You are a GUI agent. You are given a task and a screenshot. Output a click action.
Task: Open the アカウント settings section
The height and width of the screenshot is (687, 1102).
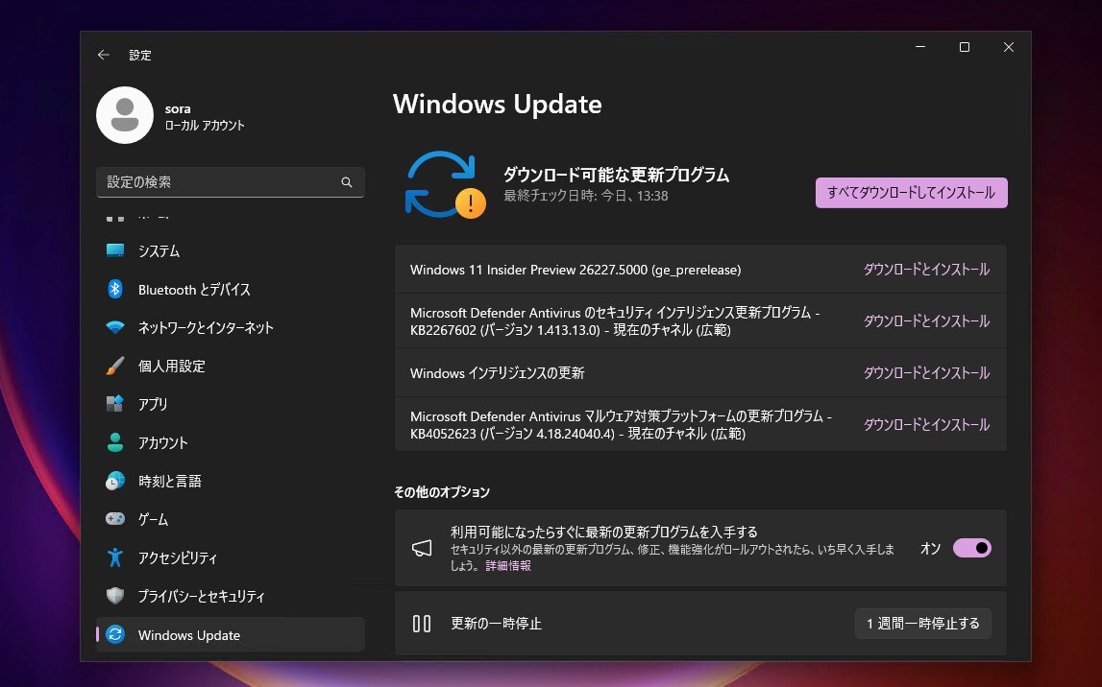(x=167, y=442)
